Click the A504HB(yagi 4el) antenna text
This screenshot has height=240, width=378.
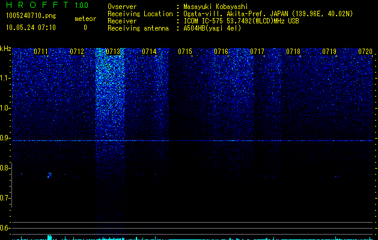212,28
